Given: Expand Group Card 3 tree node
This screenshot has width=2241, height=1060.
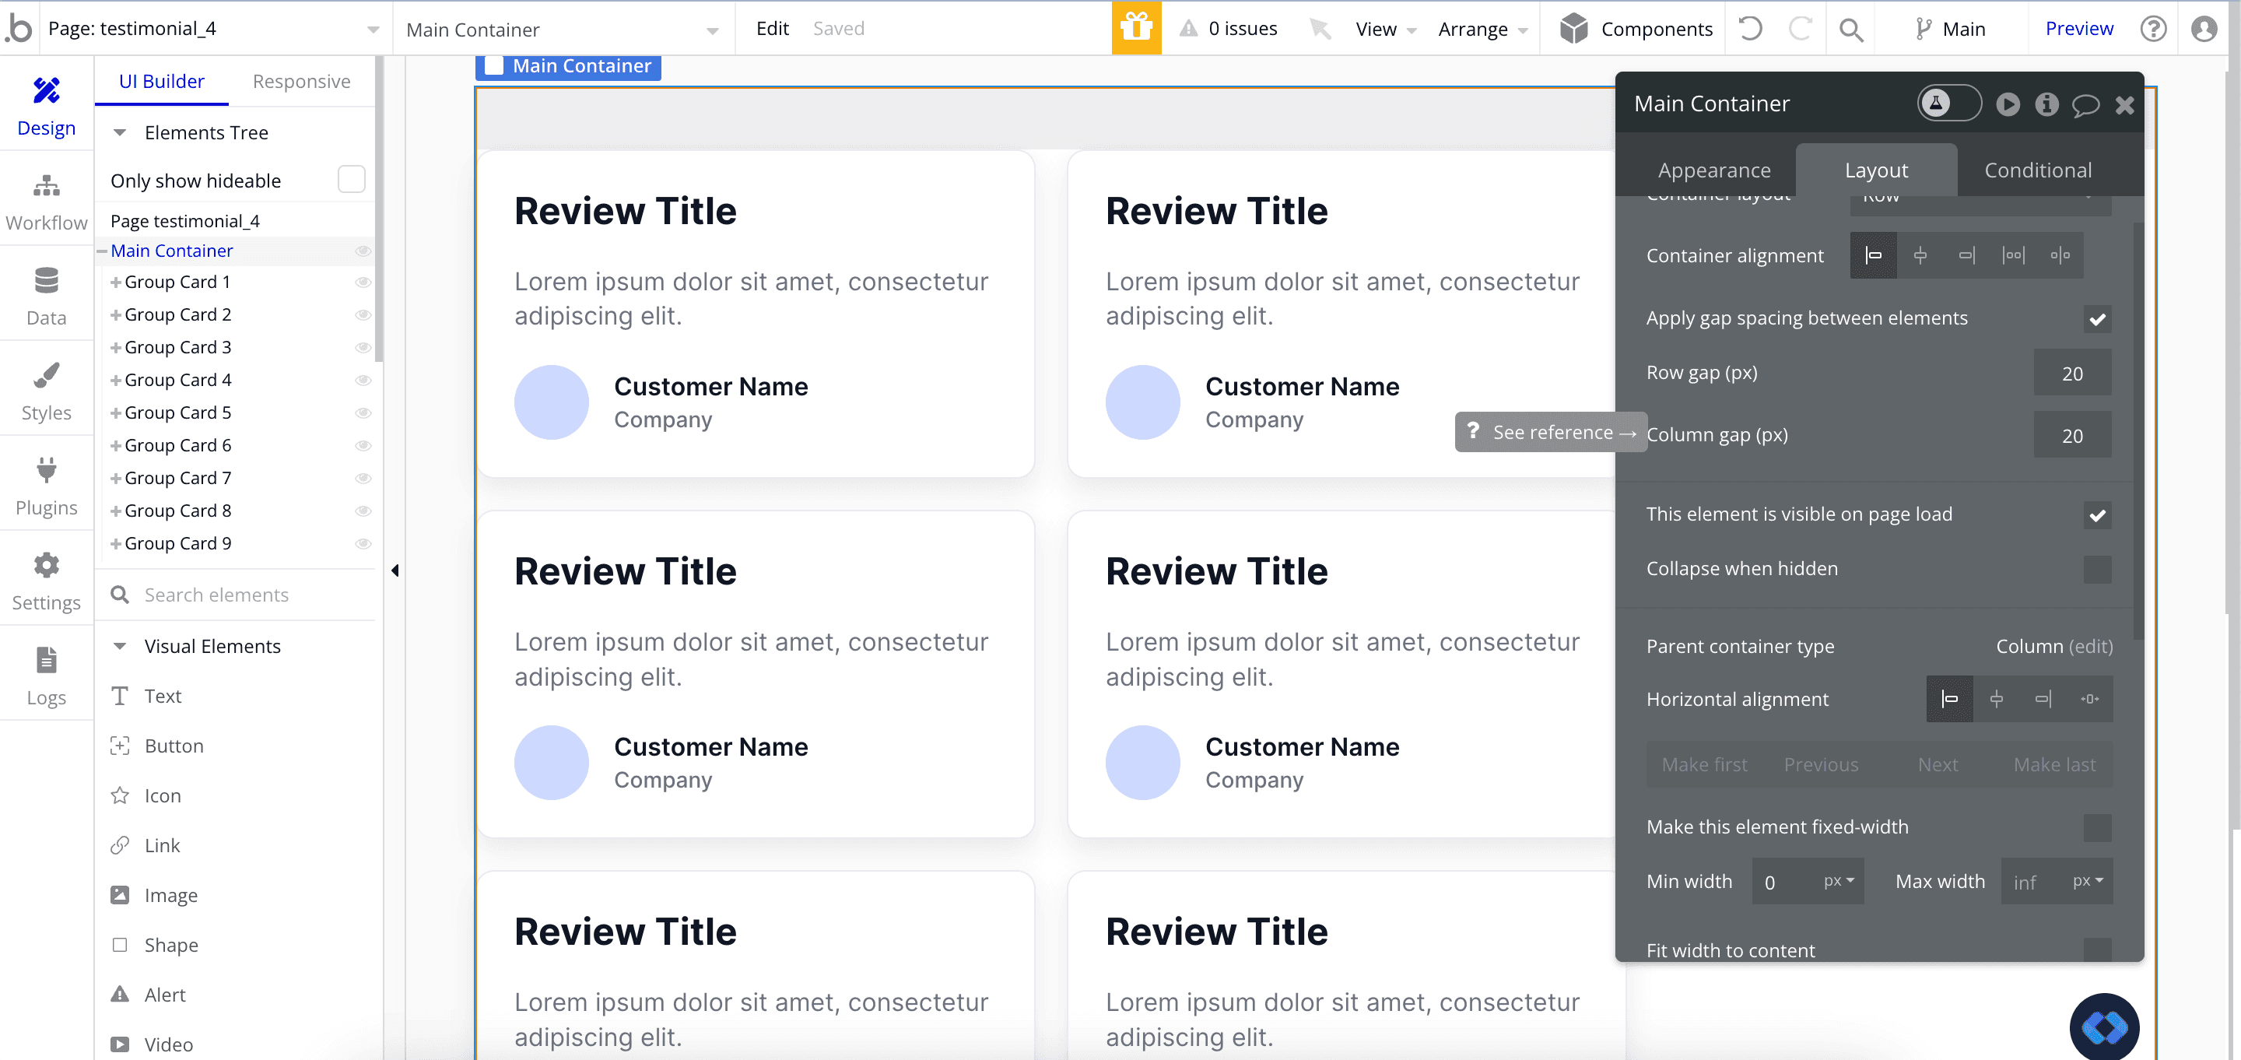Looking at the screenshot, I should pyautogui.click(x=115, y=347).
